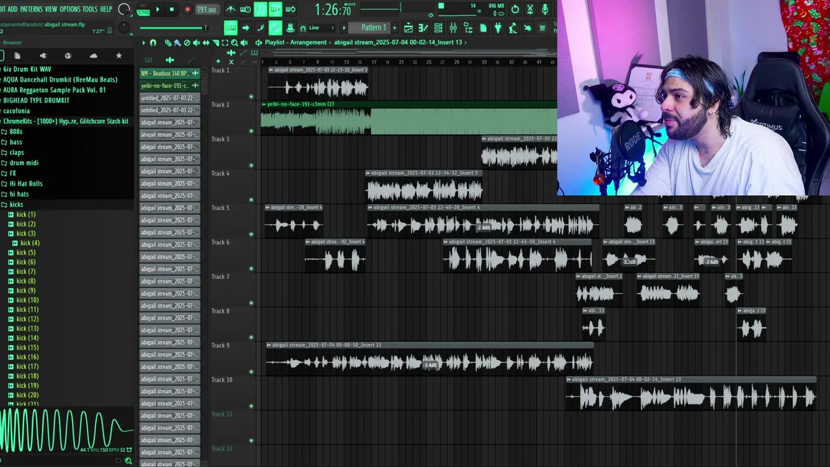Collapse the ChromeKits Glitchcore Stash kit folder
This screenshot has width=830, height=467.
point(65,121)
